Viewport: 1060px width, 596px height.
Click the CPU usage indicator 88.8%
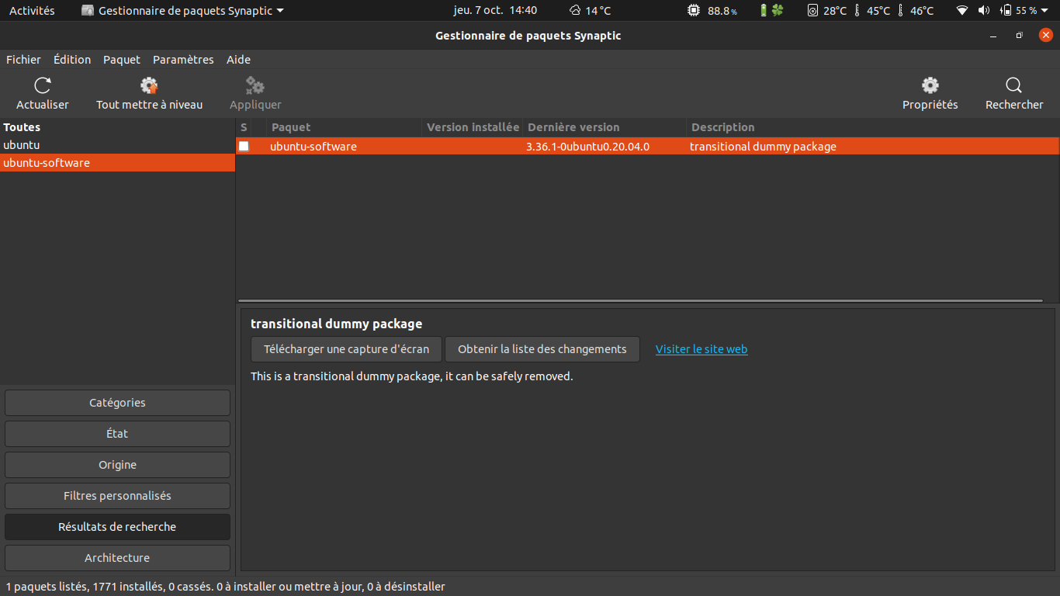pos(712,11)
